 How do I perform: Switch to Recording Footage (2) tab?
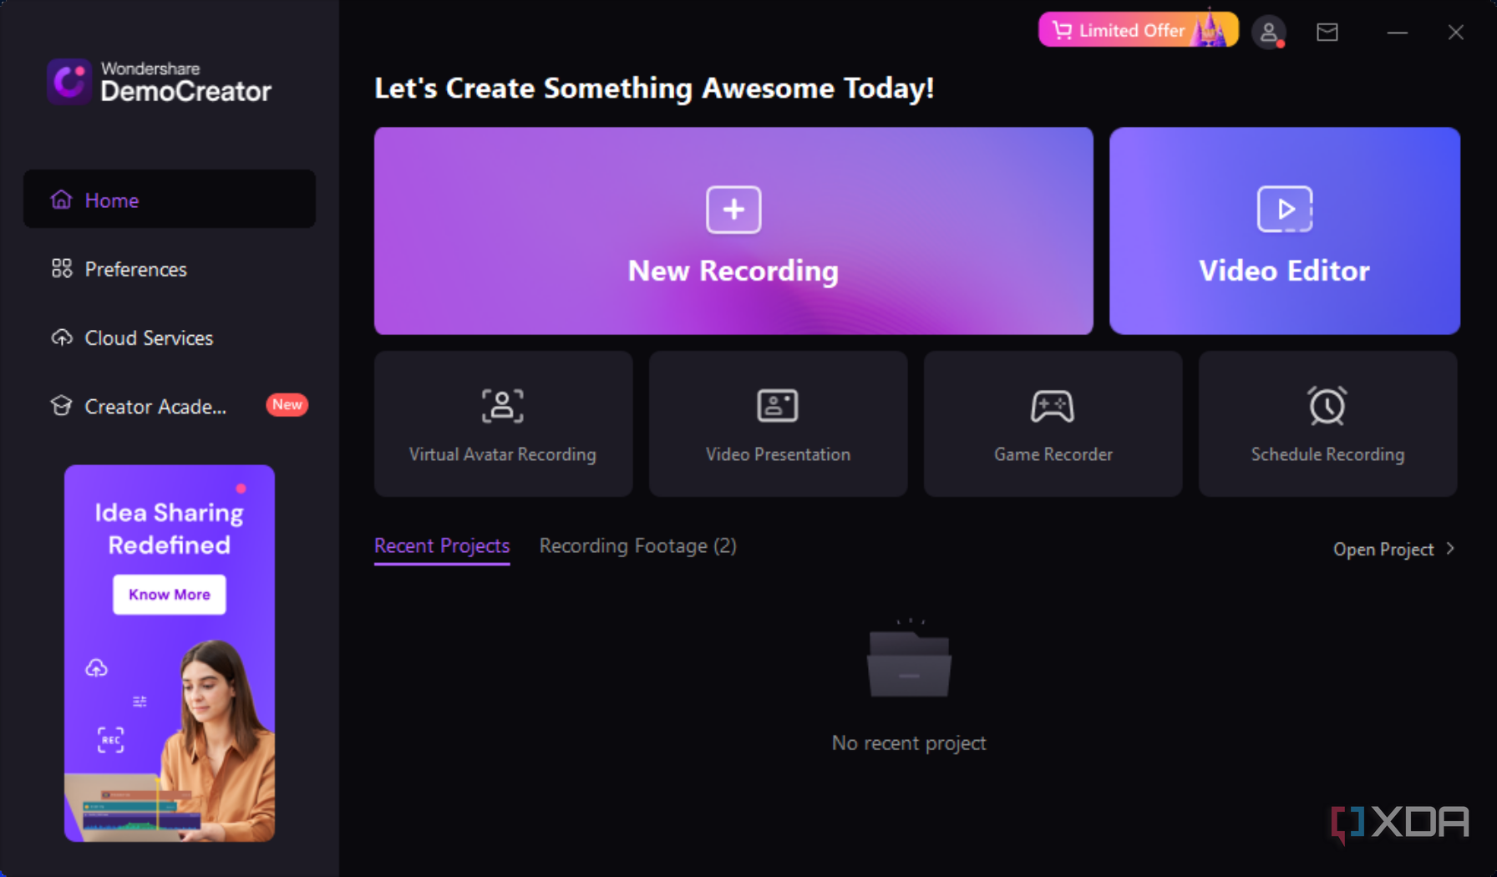[x=638, y=546]
